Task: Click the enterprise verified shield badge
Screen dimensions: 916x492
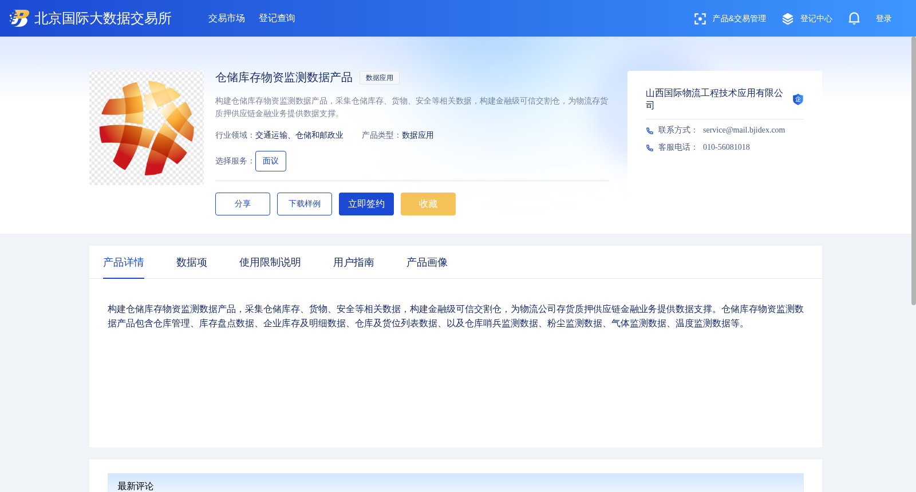Action: [798, 99]
